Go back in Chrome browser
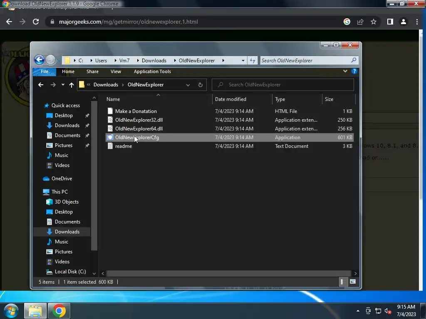This screenshot has width=426, height=319. (9, 22)
